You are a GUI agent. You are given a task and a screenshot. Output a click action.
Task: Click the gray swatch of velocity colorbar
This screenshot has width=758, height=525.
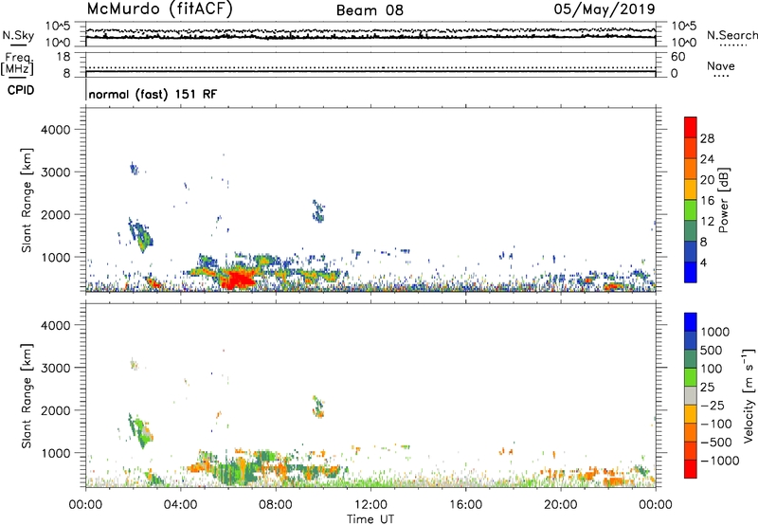[691, 395]
